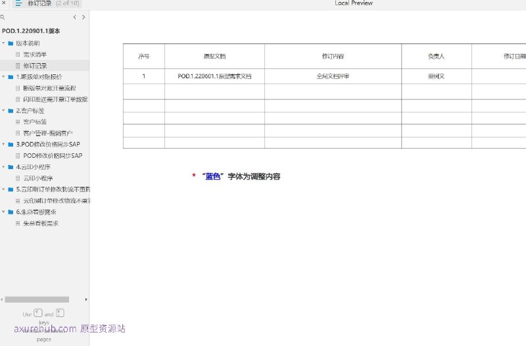Image resolution: width=526 pixels, height=346 pixels.
Task: Collapse the 2.客户标签 folder
Action: tap(3, 111)
